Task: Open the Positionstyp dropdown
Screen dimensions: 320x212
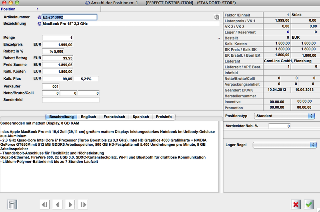Action: [284, 116]
